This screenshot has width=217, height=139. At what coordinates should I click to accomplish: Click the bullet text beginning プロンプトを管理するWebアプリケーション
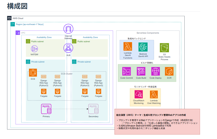pyautogui.click(x=155, y=120)
